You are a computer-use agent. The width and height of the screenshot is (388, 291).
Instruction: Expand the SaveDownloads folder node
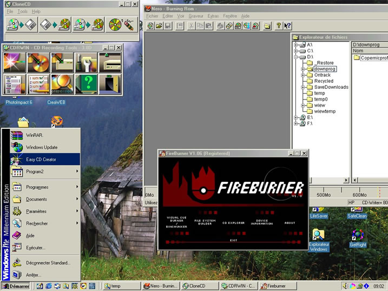303,87
